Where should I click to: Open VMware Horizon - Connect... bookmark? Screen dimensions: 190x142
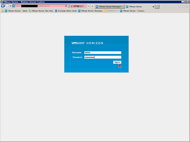132,11
